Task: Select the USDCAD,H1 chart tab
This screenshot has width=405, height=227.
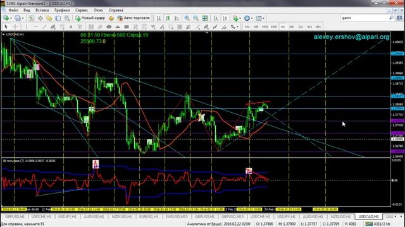Action: [x=368, y=217]
